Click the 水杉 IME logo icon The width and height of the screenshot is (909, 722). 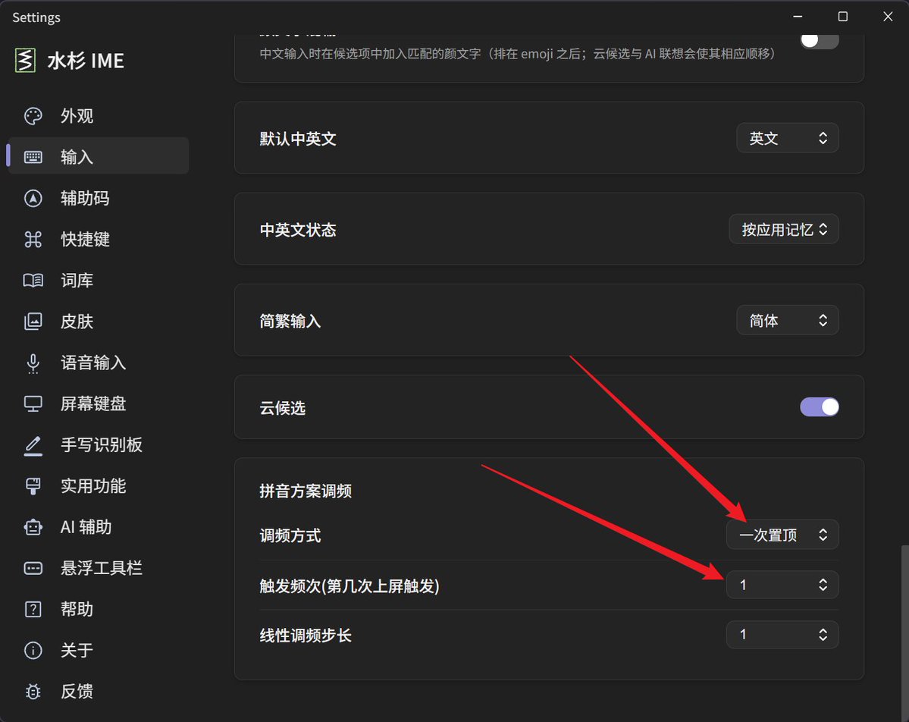(25, 61)
